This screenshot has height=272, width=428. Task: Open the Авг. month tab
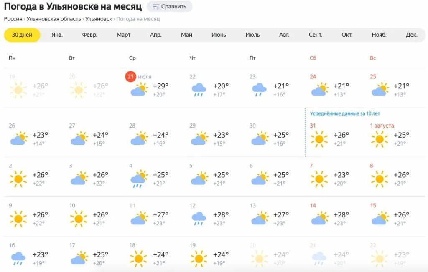[284, 35]
